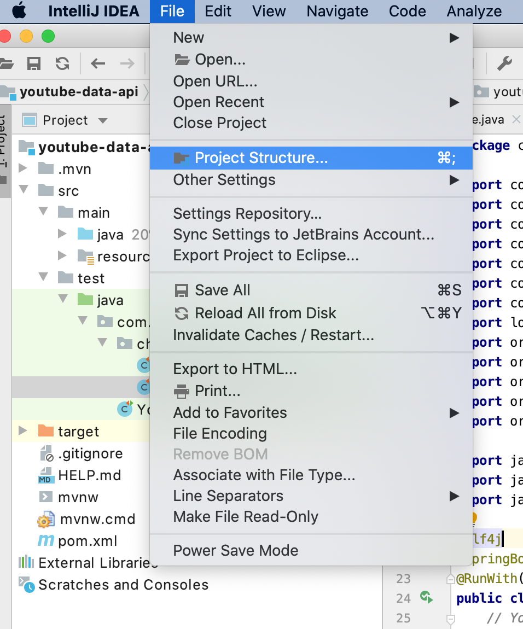Select the pom.xml file
Image resolution: width=523 pixels, height=629 pixels.
88,541
